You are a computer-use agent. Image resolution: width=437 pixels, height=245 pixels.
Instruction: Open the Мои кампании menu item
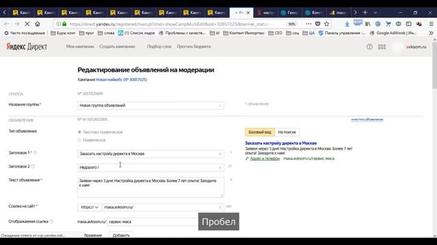pyautogui.click(x=80, y=47)
